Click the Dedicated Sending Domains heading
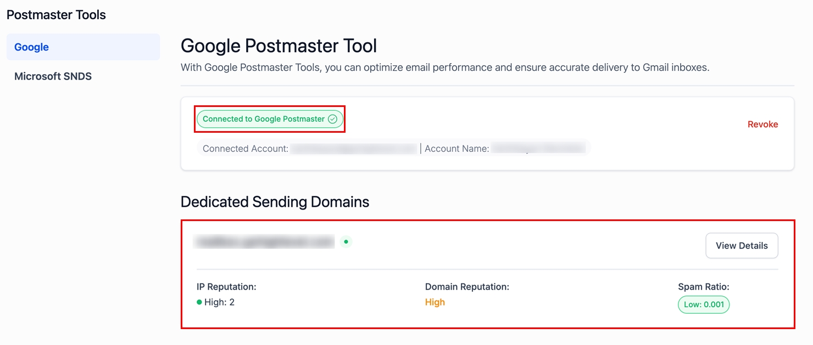Screen dimensions: 813x345 [275, 202]
